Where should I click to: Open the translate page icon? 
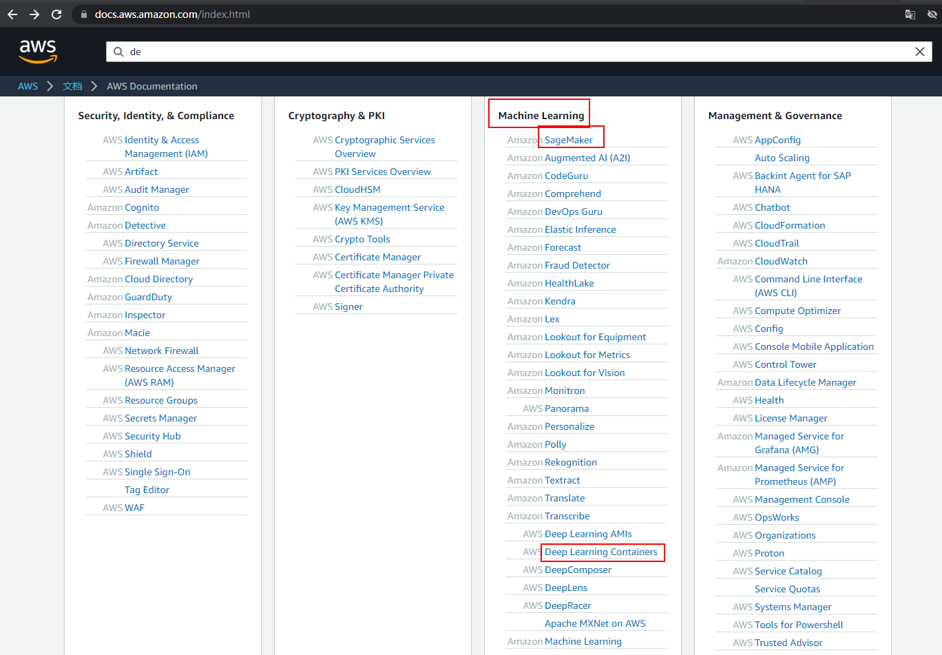click(x=910, y=14)
